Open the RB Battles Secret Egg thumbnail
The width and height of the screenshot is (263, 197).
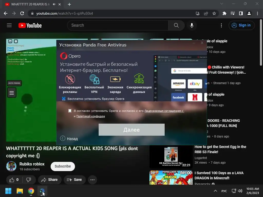171,157
